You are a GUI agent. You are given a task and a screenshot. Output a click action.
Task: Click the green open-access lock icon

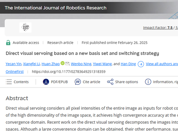[x=8, y=43]
